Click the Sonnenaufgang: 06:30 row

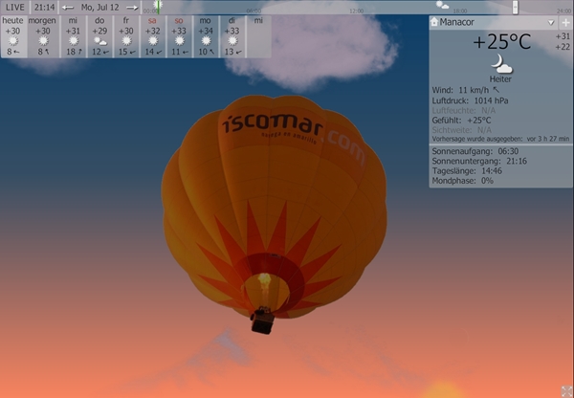475,151
